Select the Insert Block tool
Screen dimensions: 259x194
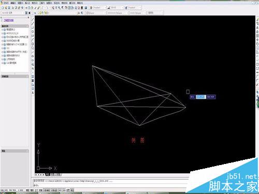point(33,64)
